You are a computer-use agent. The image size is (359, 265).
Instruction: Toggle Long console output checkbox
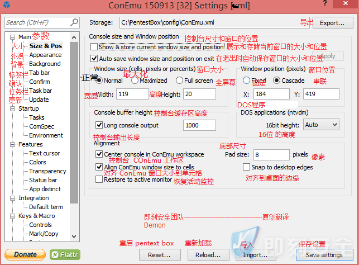(99, 125)
